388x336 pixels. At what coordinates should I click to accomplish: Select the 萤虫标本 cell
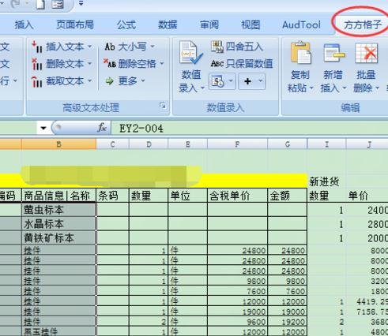[58, 210]
